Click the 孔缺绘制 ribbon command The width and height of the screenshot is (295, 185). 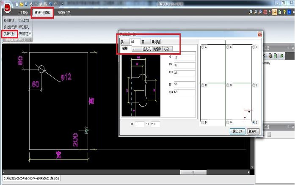point(9,33)
